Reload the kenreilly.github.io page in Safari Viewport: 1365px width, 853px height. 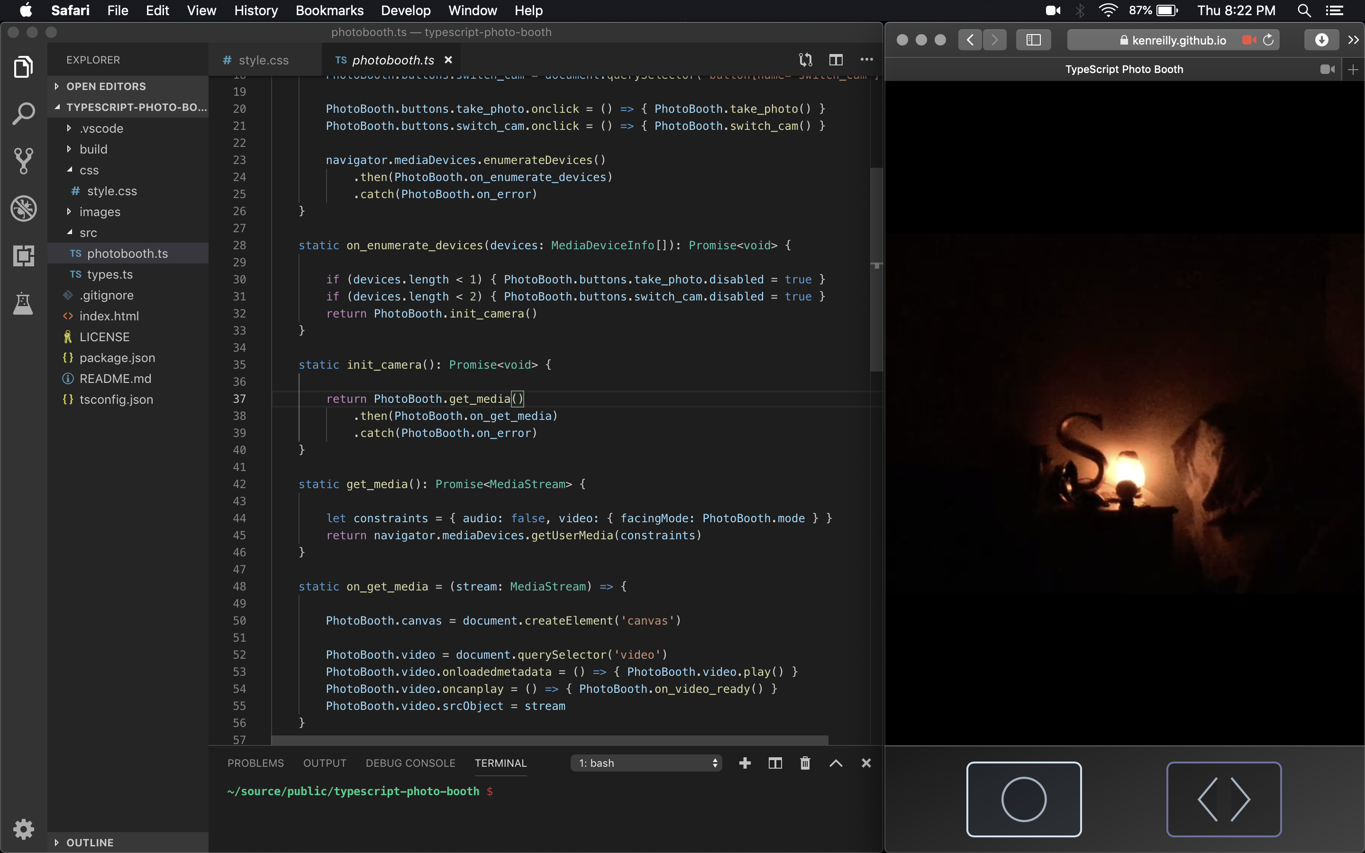point(1268,39)
